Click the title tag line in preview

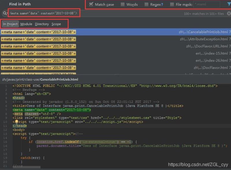click(x=98, y=106)
